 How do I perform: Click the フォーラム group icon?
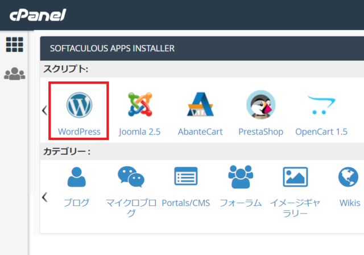pyautogui.click(x=241, y=176)
